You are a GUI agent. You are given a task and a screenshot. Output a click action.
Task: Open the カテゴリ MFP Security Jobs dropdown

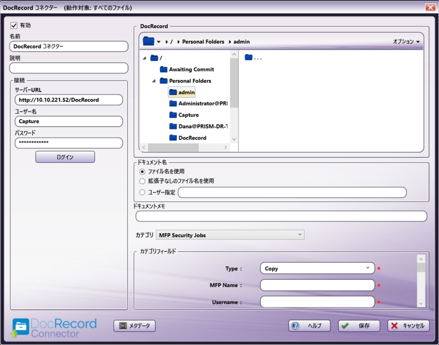(230, 235)
